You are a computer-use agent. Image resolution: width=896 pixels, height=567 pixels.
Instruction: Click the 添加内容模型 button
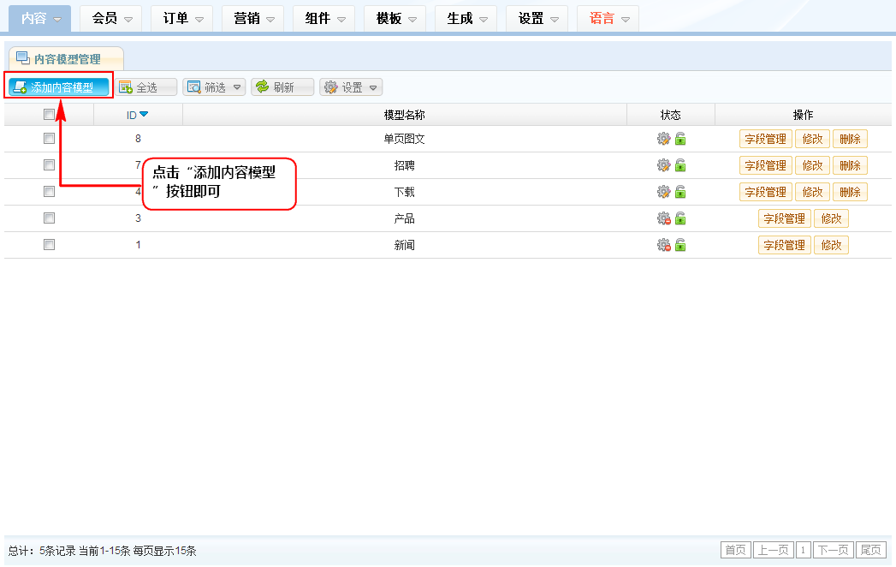59,87
